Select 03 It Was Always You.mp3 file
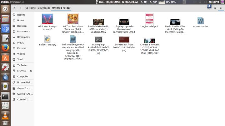This screenshot has height=126, width=225. 47,22
